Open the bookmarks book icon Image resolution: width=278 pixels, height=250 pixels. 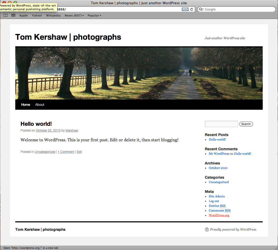pyautogui.click(x=6, y=16)
